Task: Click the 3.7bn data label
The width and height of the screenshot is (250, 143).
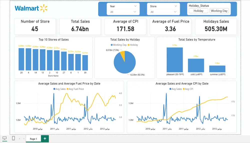Action: coord(174,45)
